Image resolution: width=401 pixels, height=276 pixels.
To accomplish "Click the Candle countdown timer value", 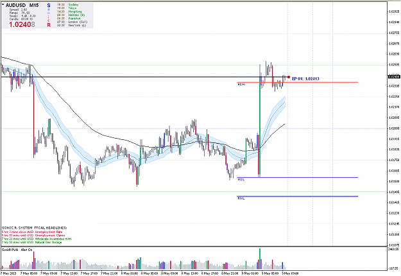I will point(26,19).
